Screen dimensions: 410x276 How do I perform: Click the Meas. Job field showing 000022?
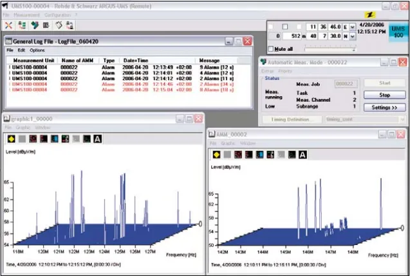tap(344, 84)
